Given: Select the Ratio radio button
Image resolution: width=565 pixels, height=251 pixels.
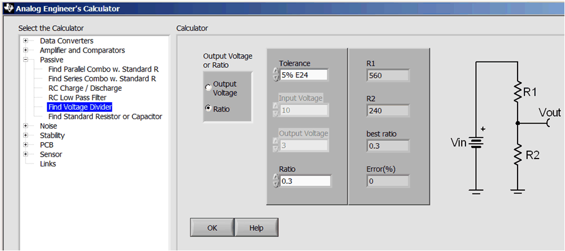Looking at the screenshot, I should tap(208, 108).
